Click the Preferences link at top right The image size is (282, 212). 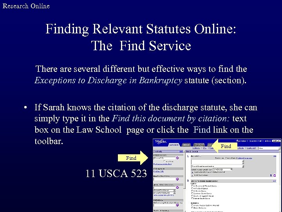click(x=241, y=141)
